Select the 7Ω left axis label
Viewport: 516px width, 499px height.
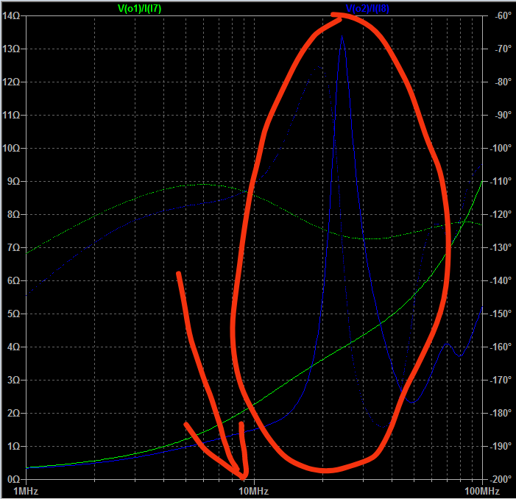pyautogui.click(x=13, y=248)
